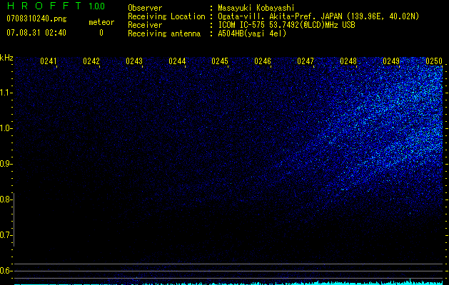Viewport: 449px width, 285px height.
Task: Click the 0242 time marker
Action: tap(91, 61)
